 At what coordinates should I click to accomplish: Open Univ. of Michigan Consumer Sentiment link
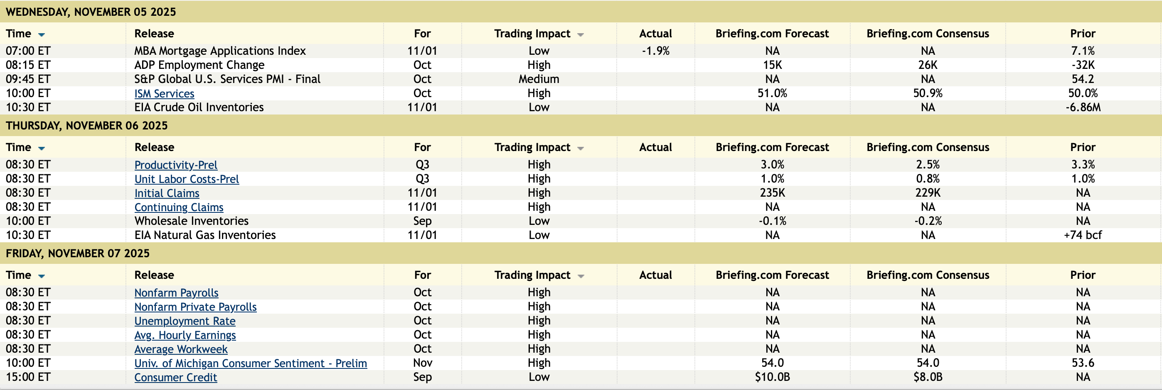(x=250, y=363)
